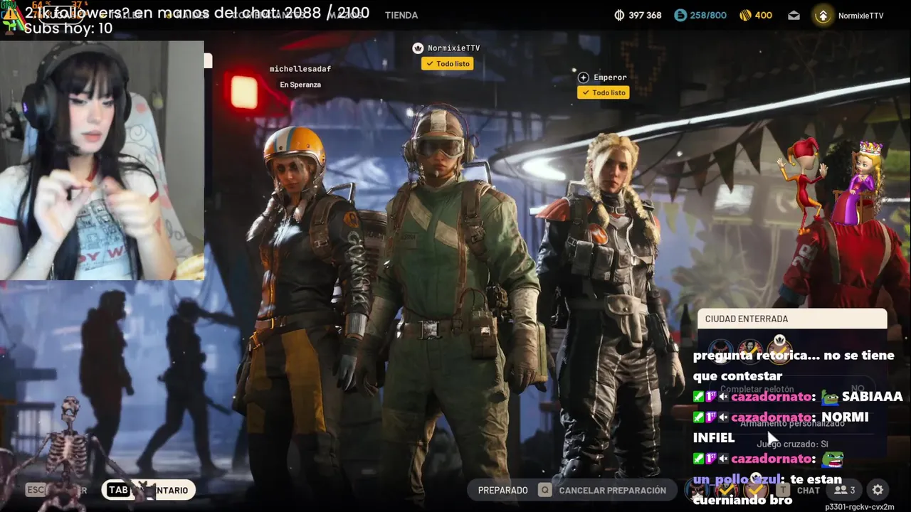
Task: Click Emperor's Todo listo ready badge
Action: 603,92
